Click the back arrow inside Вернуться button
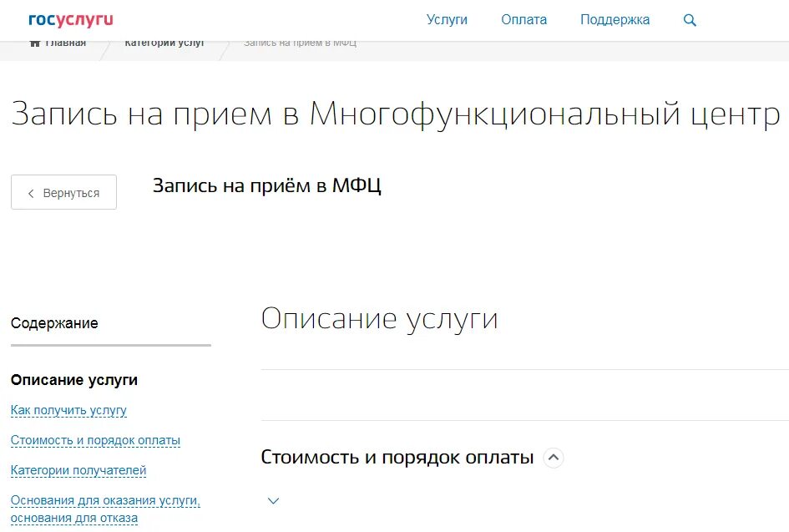Image resolution: width=789 pixels, height=532 pixels. point(32,192)
